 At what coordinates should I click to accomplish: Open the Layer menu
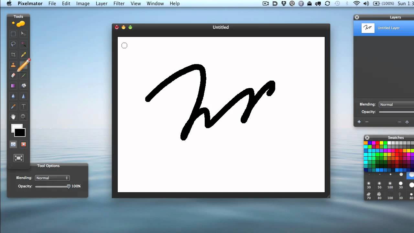102,4
